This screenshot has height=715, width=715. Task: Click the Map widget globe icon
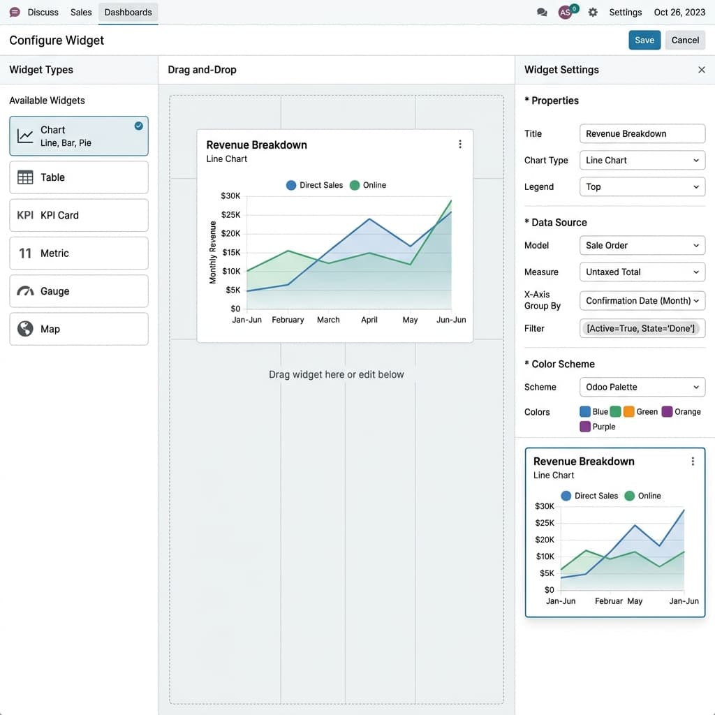(x=25, y=329)
